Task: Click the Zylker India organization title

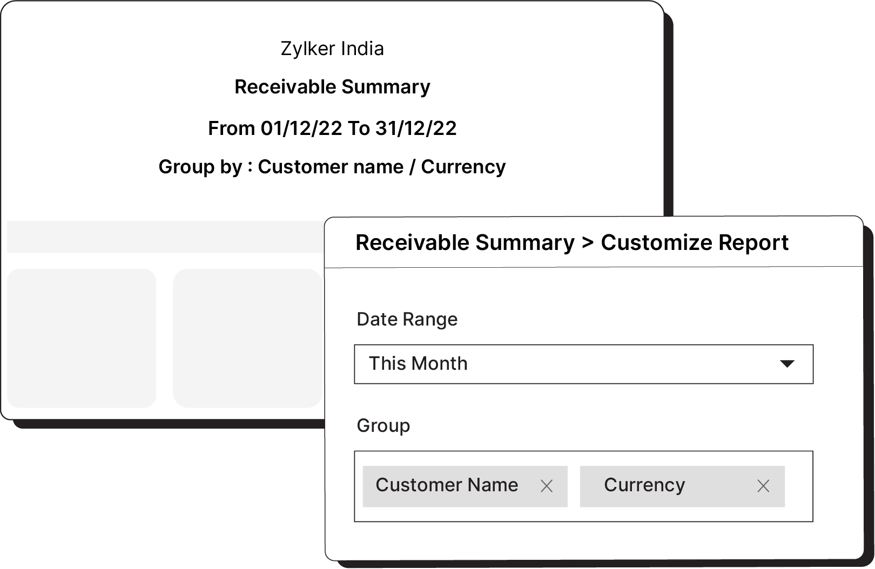Action: (332, 49)
